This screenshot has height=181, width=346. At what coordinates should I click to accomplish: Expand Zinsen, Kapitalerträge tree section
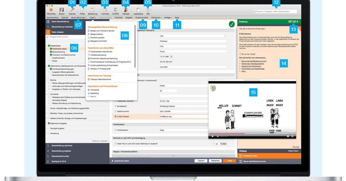click(47, 108)
